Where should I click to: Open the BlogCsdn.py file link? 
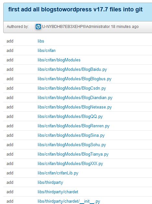[72, 88]
